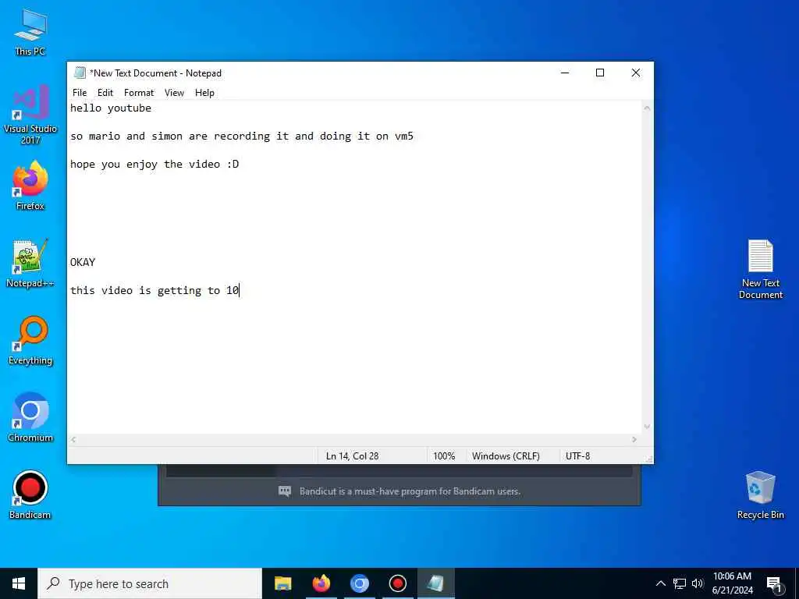
Task: Select the Recycle Bin desktop icon
Action: pos(760,495)
